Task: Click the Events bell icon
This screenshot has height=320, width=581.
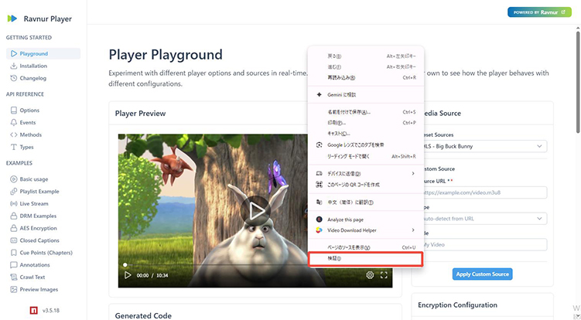Action: (x=14, y=123)
